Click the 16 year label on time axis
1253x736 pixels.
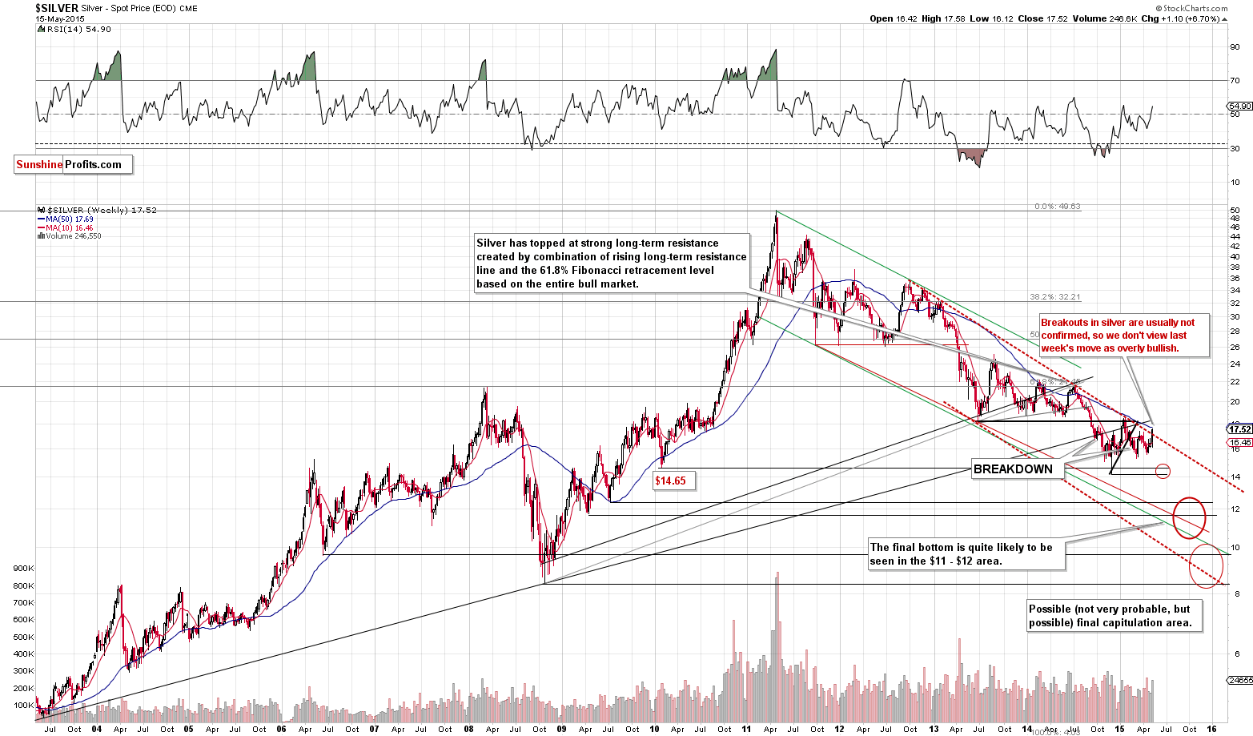pos(1212,729)
